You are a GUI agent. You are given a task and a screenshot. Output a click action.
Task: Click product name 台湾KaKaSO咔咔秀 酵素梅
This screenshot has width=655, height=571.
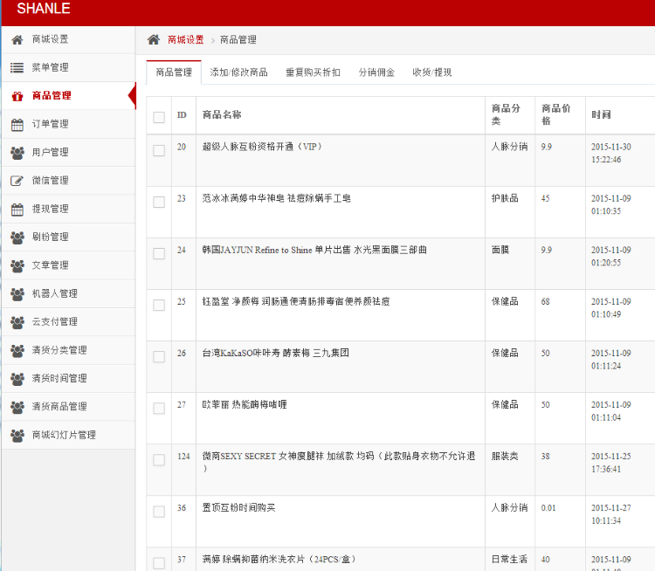point(276,353)
